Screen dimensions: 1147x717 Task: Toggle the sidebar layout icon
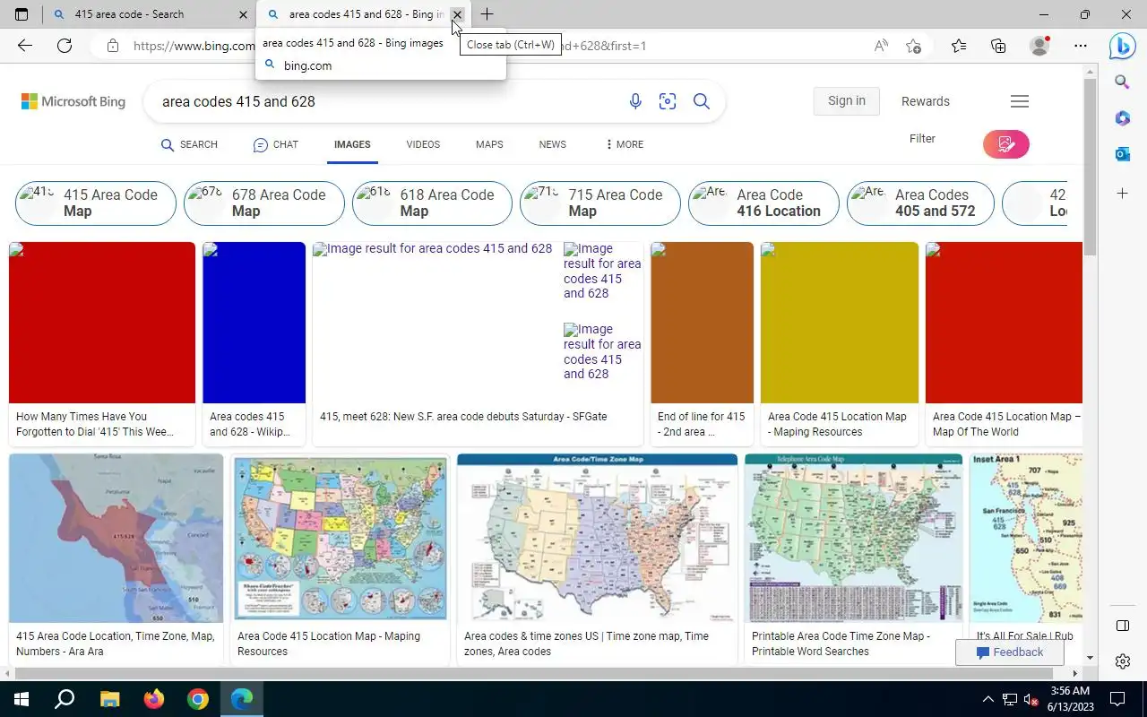pyautogui.click(x=1122, y=626)
